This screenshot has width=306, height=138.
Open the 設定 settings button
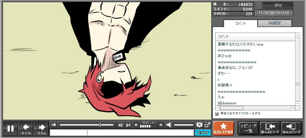[278, 5]
